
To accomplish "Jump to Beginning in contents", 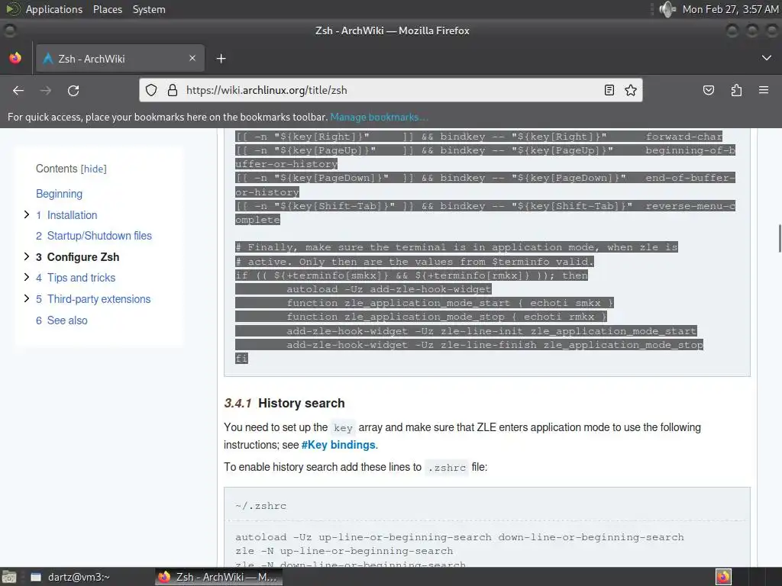I will tap(59, 194).
